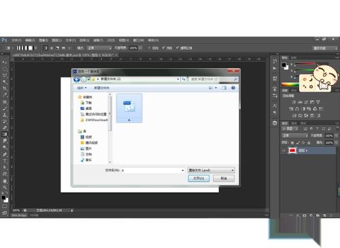Select the PSD file thumbnail named A
The height and width of the screenshot is (248, 340).
(x=129, y=108)
